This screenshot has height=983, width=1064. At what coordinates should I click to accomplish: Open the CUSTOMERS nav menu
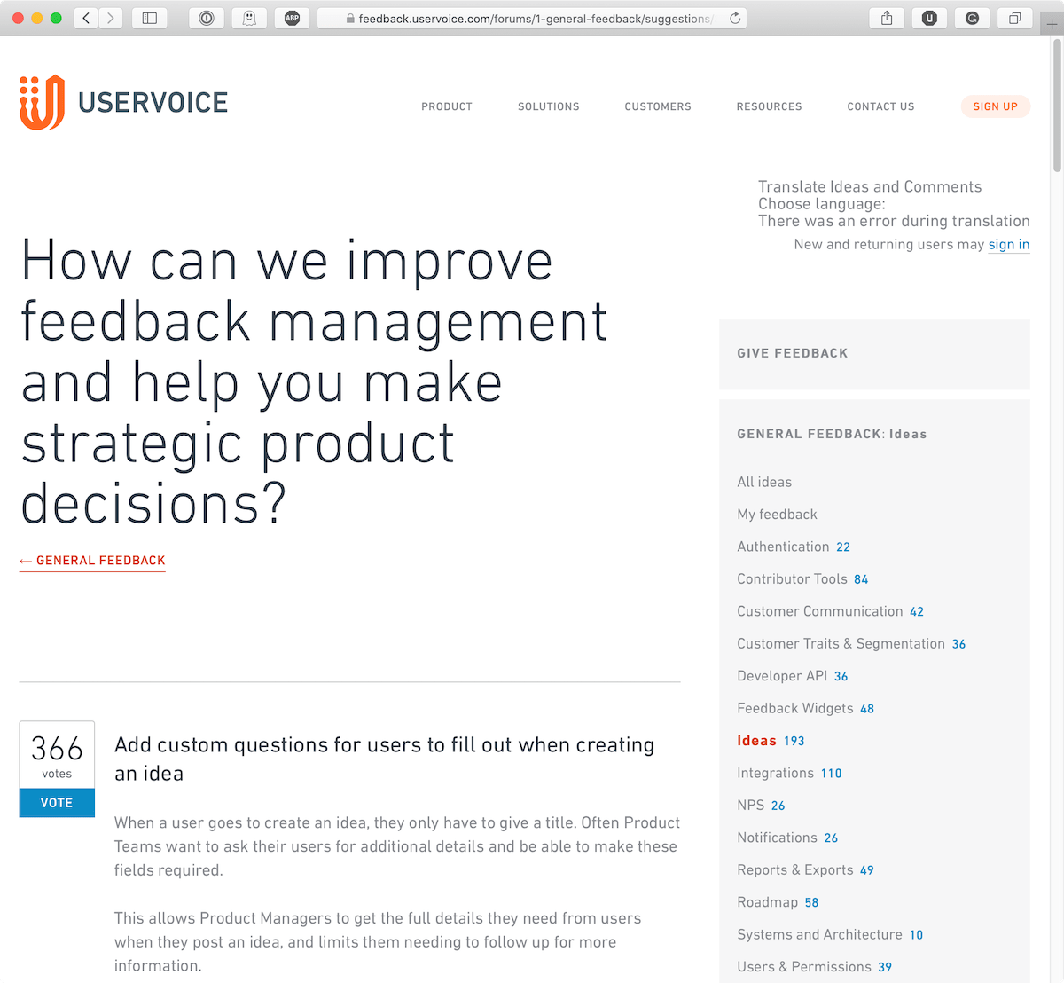coord(658,106)
